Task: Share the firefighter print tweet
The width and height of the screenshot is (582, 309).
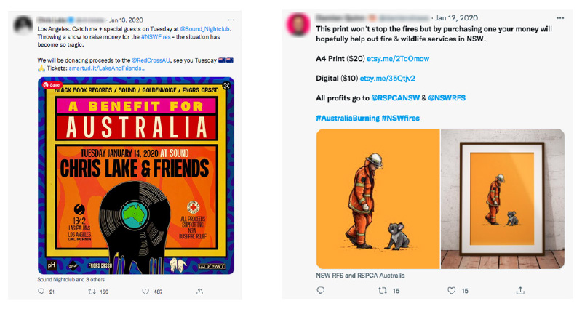Action: coord(519,290)
